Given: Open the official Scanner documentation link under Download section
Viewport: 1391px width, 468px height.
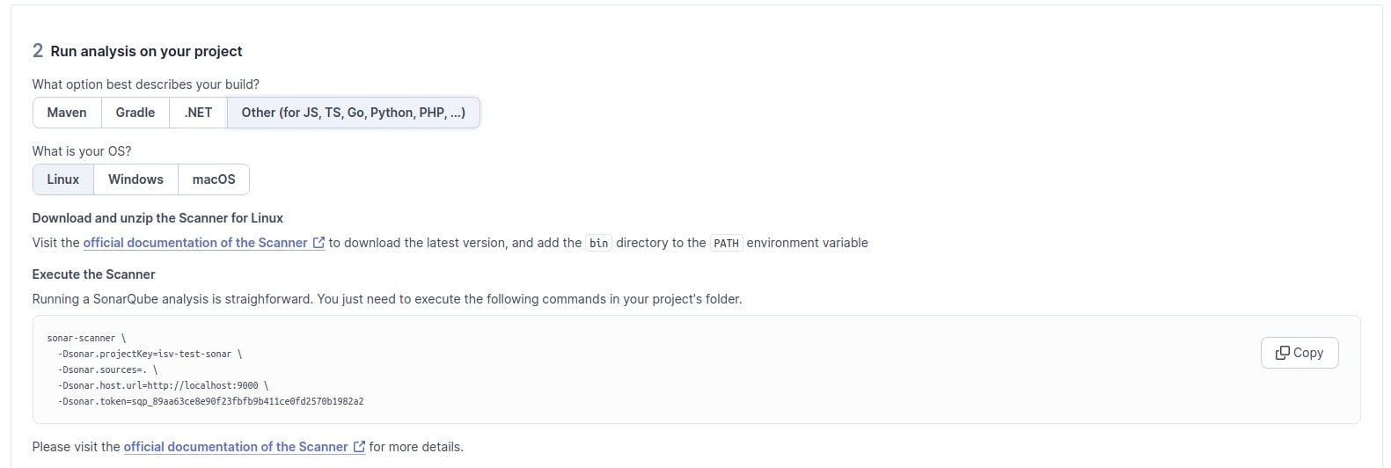Looking at the screenshot, I should 195,243.
